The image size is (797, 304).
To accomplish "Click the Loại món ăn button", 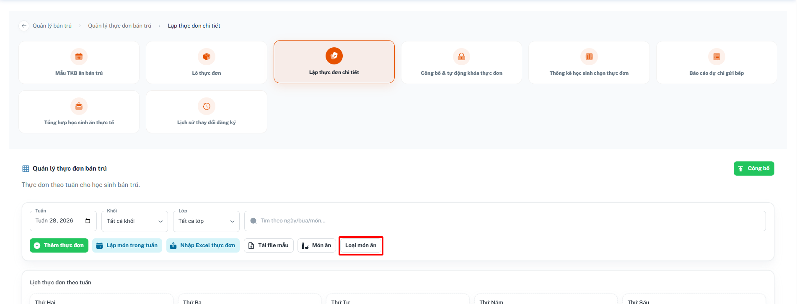I will coord(361,245).
